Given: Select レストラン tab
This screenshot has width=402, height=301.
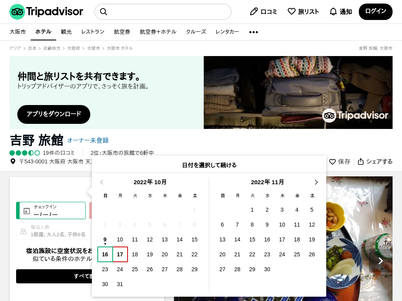Looking at the screenshot, I should (x=93, y=32).
